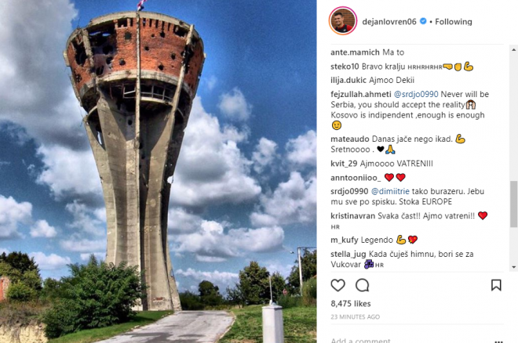Open @dimiitrie mention link
This screenshot has width=518, height=343.
(390, 191)
